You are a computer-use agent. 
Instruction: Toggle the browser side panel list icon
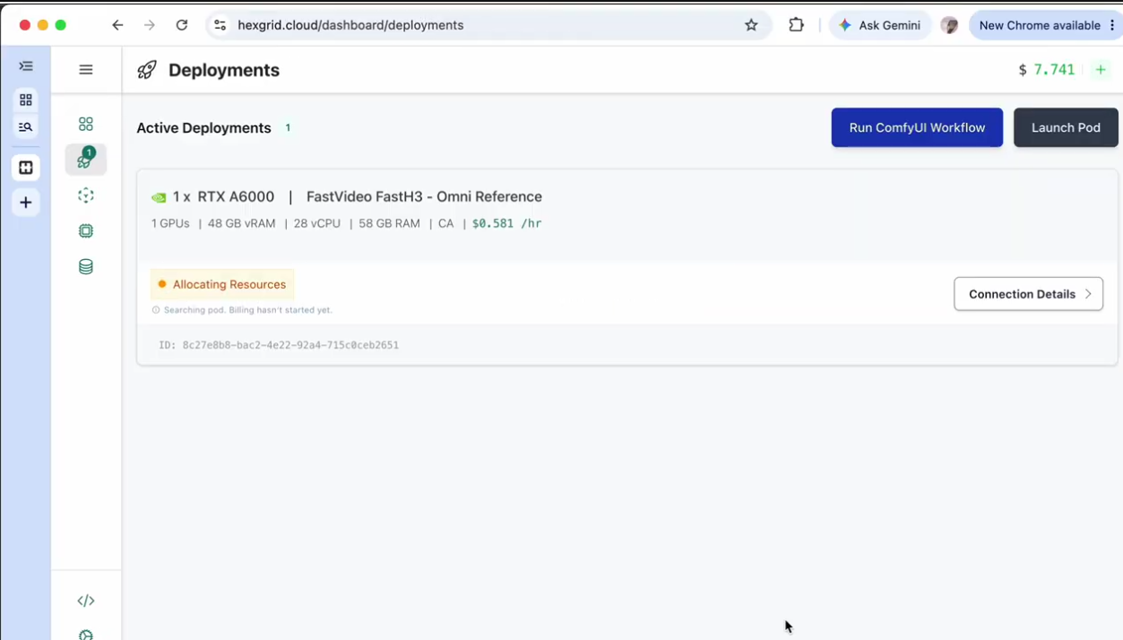click(x=26, y=66)
